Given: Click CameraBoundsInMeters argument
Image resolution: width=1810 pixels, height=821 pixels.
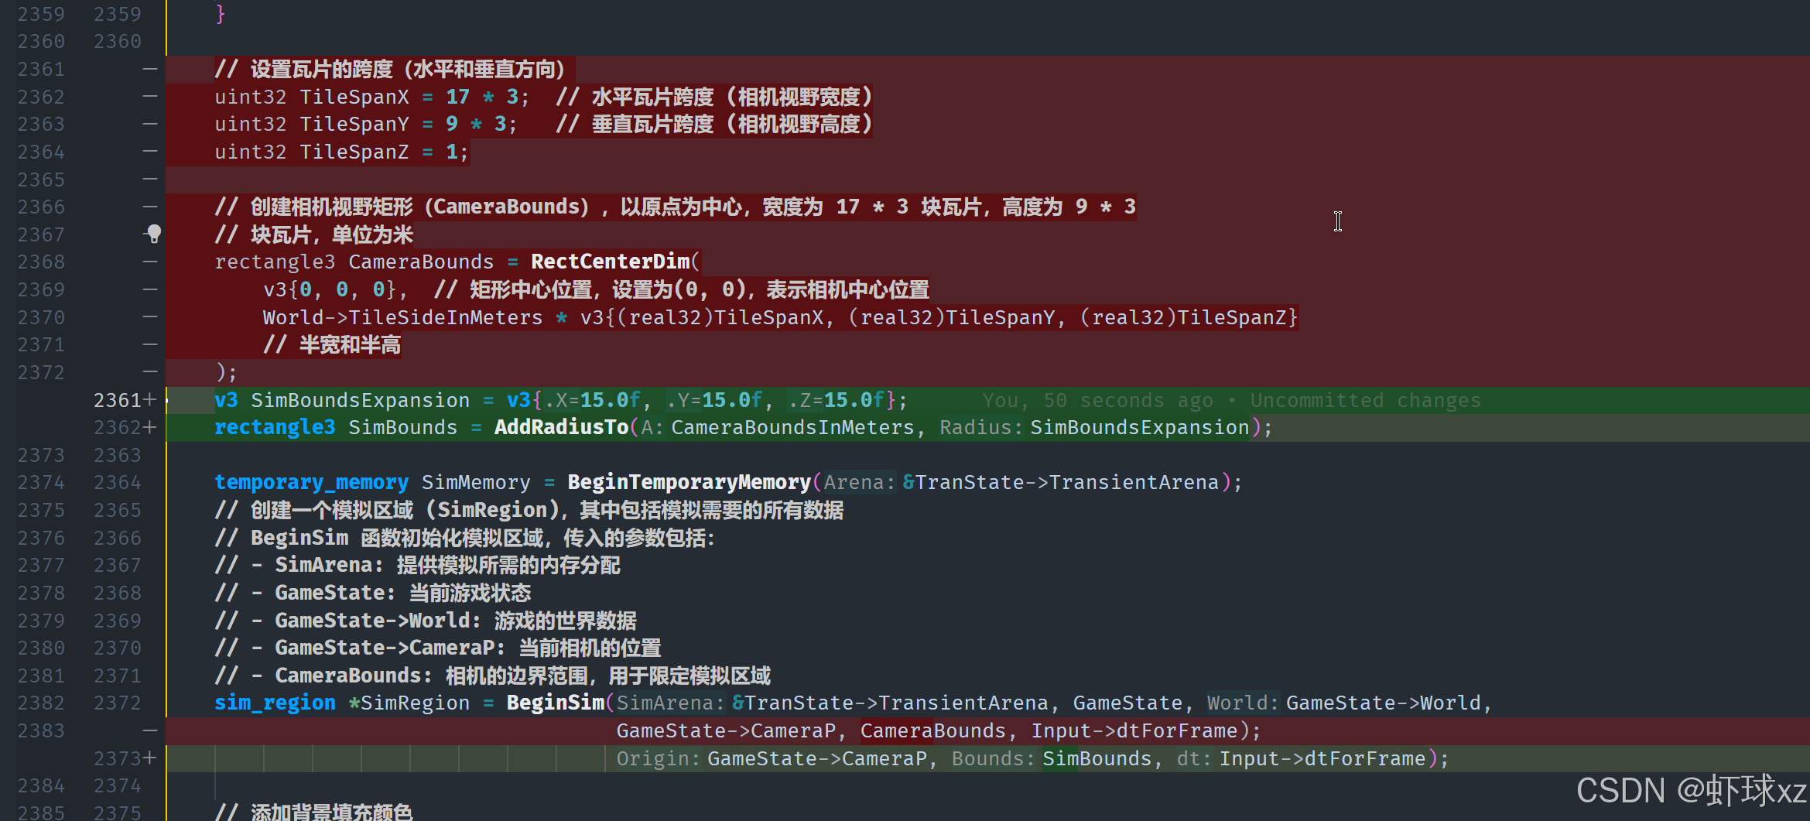Looking at the screenshot, I should (792, 427).
